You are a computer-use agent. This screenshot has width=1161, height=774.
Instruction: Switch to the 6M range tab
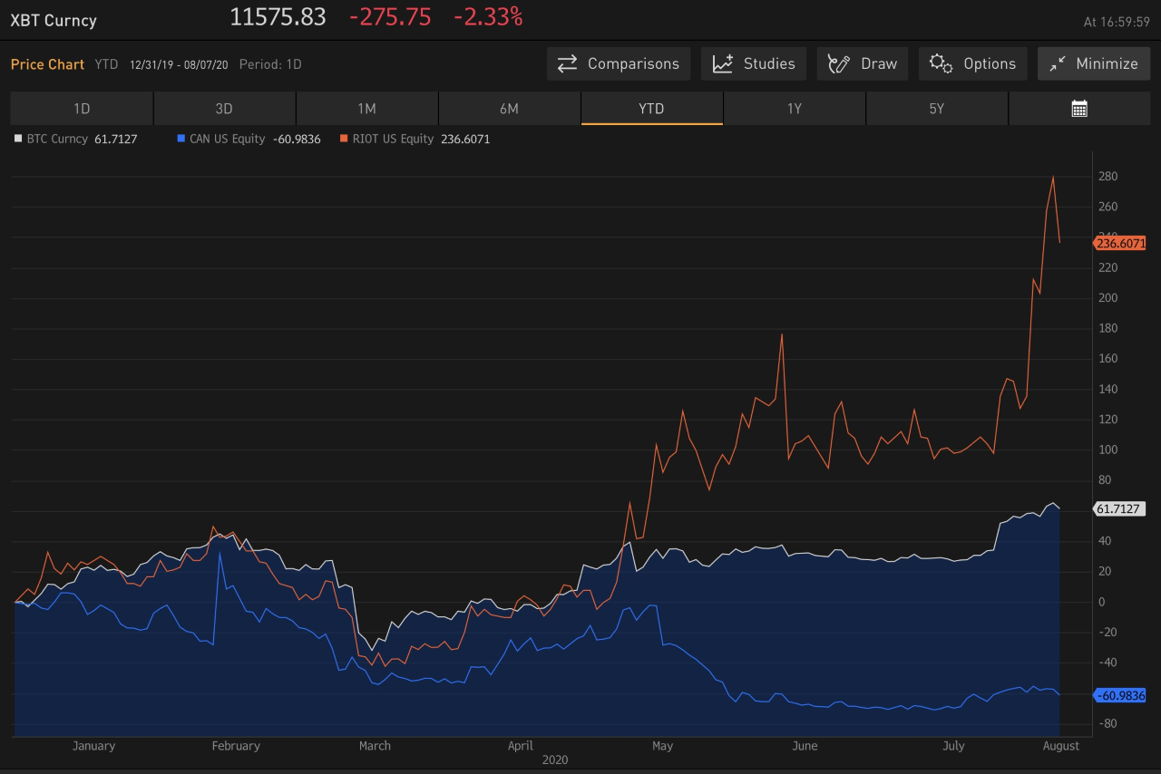(x=509, y=109)
